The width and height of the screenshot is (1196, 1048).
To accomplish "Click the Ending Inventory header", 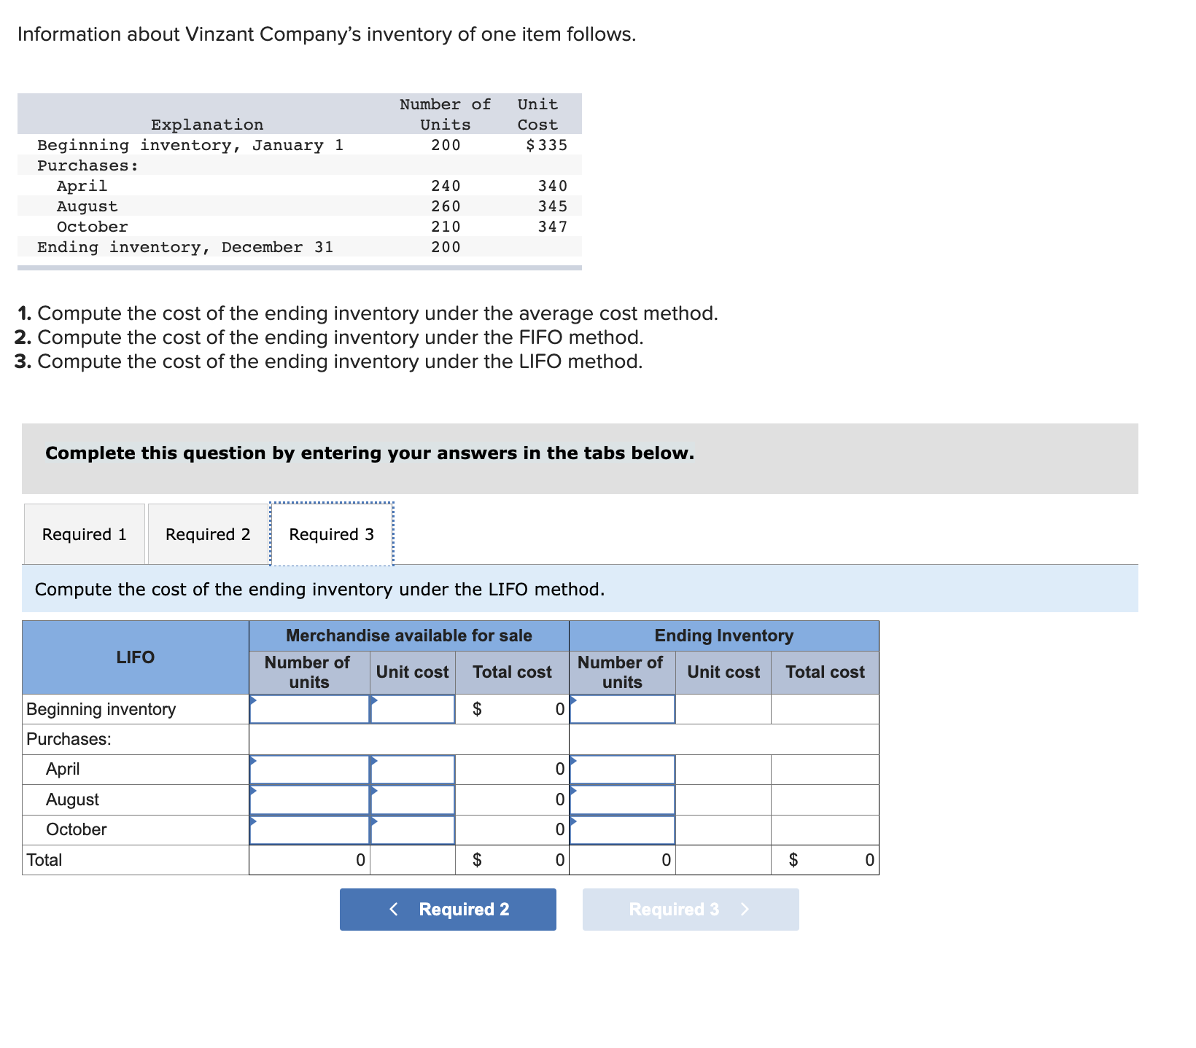I will pos(724,636).
